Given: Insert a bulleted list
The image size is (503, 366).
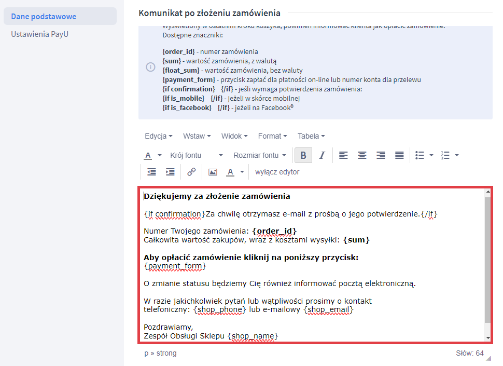Looking at the screenshot, I should (x=420, y=155).
